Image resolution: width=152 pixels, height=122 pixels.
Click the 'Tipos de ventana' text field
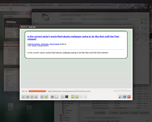[110, 19]
